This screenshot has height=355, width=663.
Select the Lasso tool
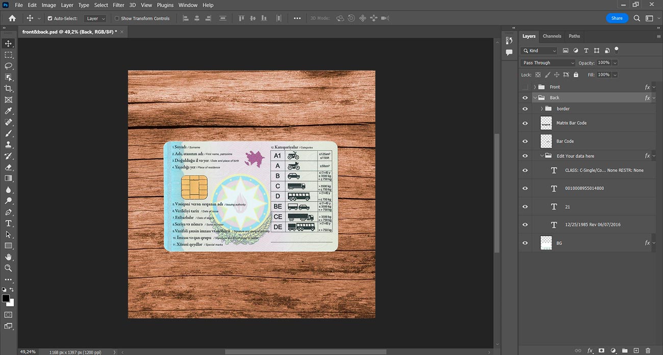8,66
